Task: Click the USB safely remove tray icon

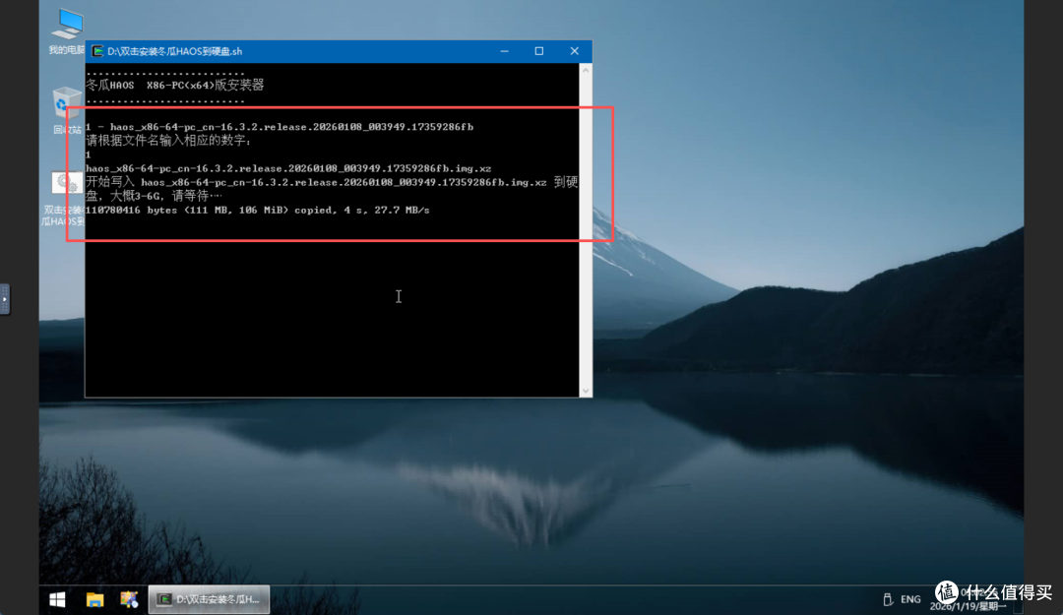Action: (x=888, y=599)
